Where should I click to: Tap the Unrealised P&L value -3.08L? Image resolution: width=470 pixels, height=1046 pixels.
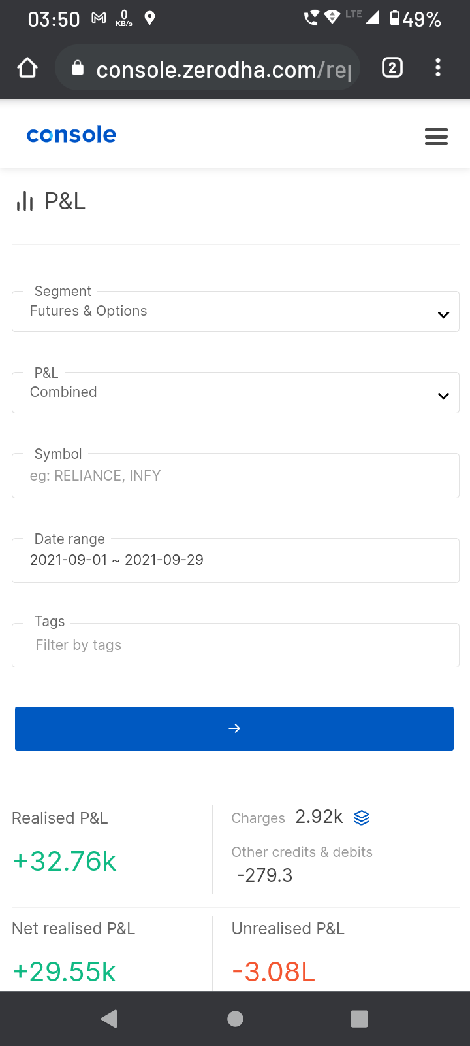point(274,972)
